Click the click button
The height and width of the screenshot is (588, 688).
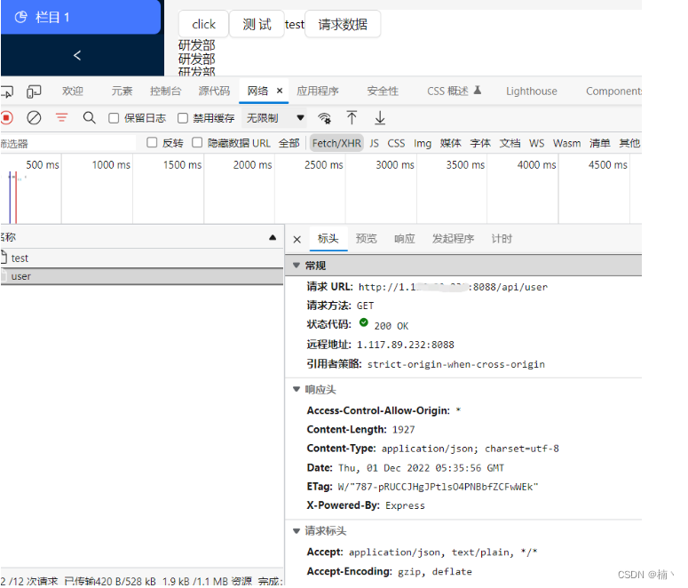tap(203, 24)
